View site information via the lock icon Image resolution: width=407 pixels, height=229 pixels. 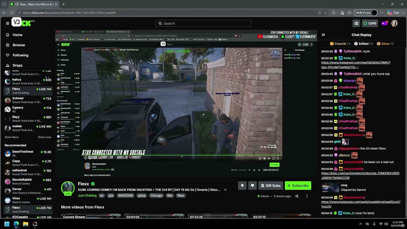[19, 13]
